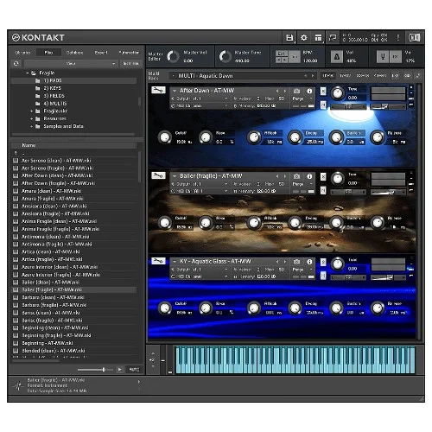Viewport: 432px width, 432px height.
Task: Click the Instr Nav button
Action: coord(131,63)
